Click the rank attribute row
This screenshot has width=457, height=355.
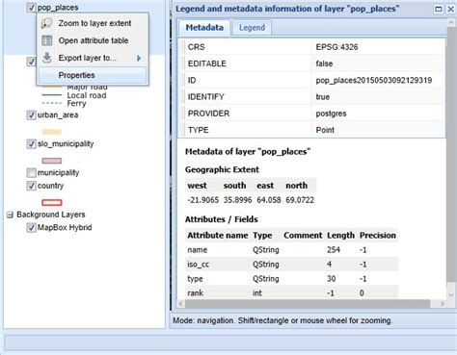292,292
